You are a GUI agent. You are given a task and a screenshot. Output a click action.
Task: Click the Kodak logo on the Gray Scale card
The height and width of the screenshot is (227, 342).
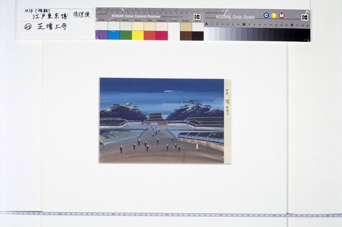click(304, 17)
